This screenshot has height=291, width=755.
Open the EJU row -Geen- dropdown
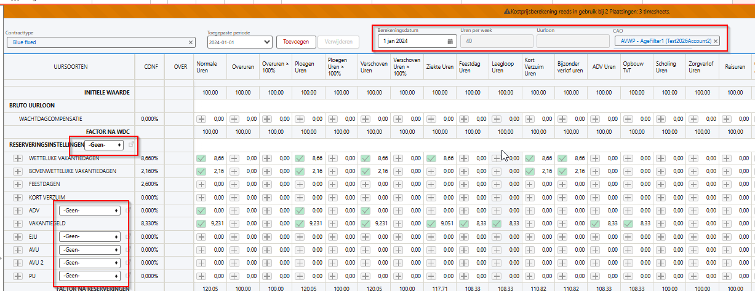tap(89, 236)
